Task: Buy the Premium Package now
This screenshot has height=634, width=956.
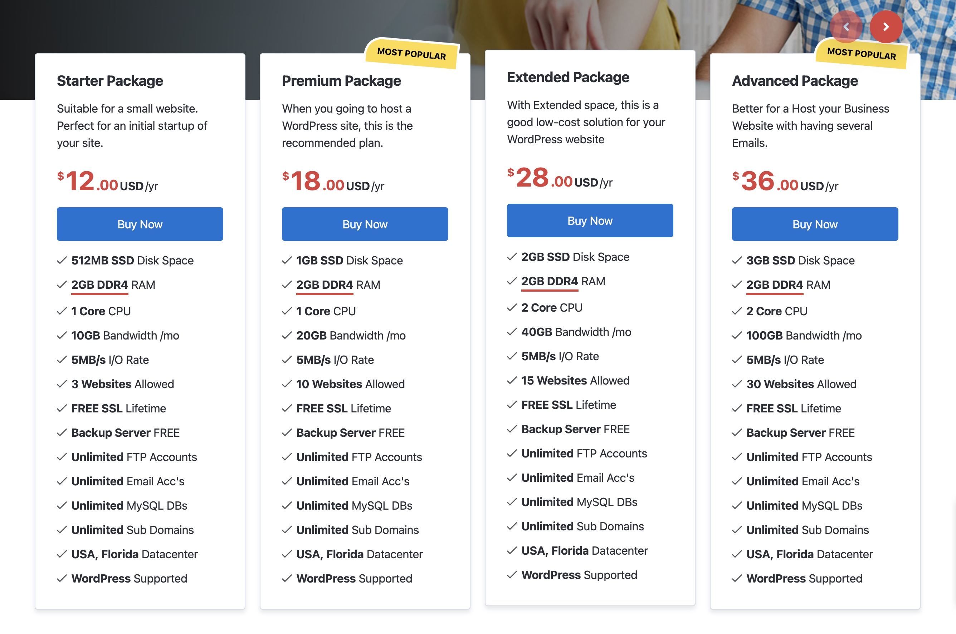Action: [365, 224]
